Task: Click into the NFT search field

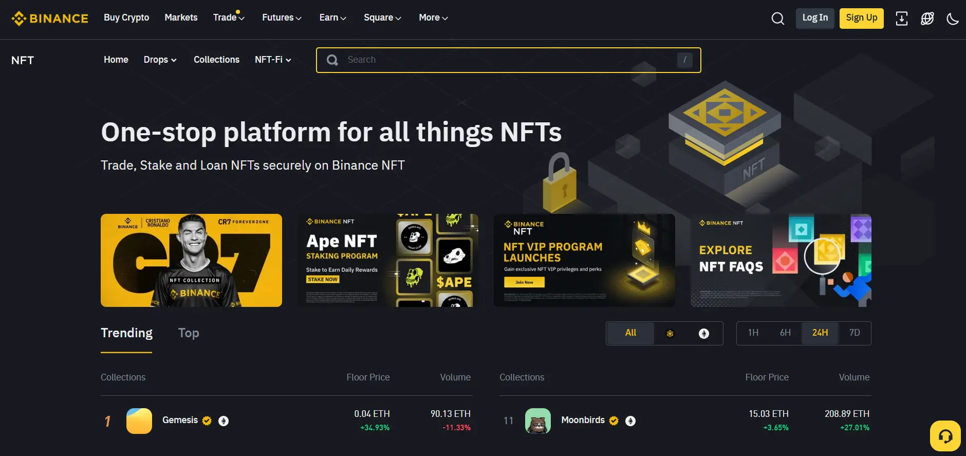Action: click(509, 60)
